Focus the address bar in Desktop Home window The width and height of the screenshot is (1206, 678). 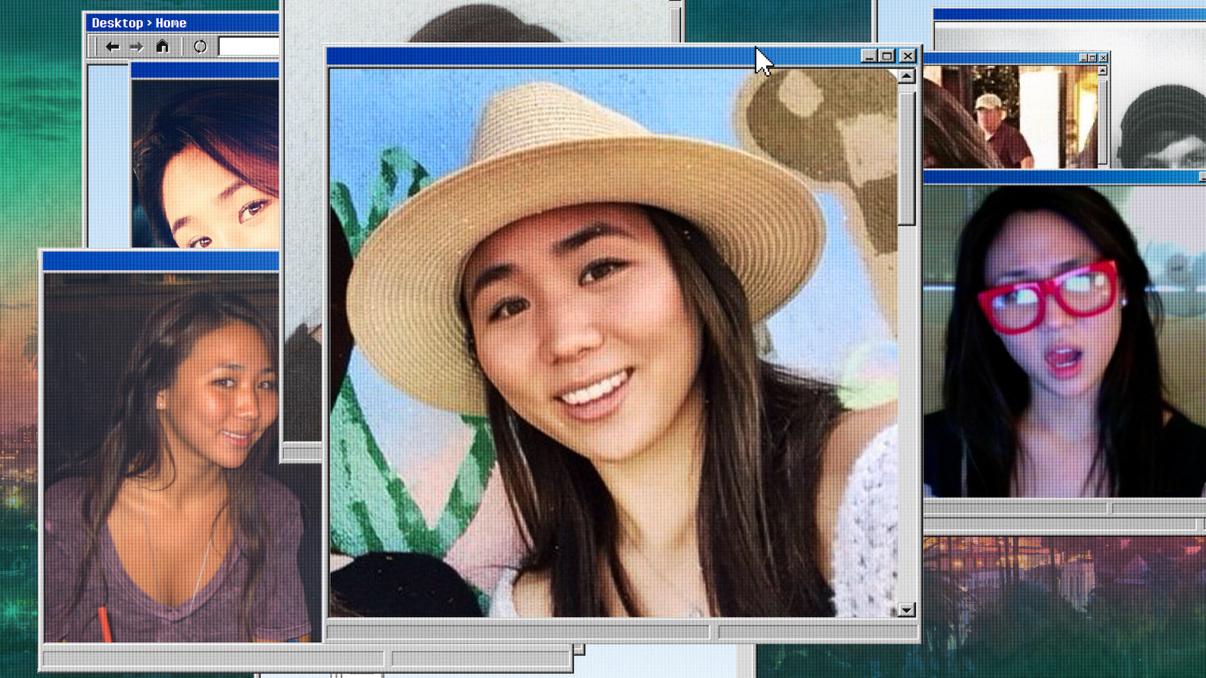click(249, 46)
